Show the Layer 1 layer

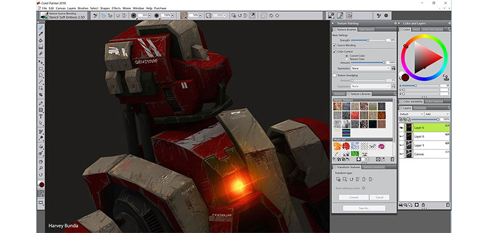point(402,145)
